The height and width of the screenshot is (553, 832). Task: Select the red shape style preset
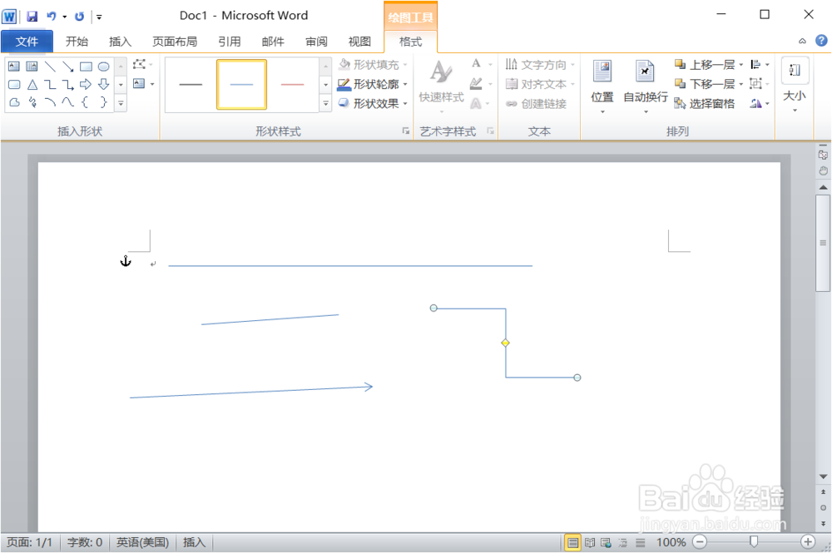[x=293, y=83]
